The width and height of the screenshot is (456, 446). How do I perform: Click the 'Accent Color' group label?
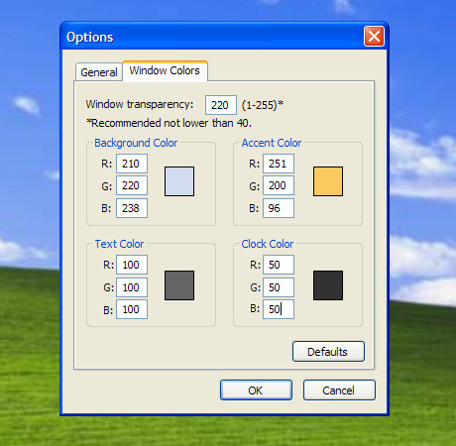coord(272,143)
